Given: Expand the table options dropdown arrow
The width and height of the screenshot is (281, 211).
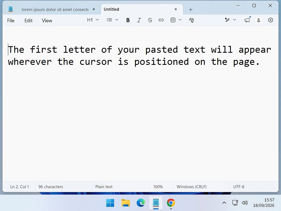Looking at the screenshot, I should 180,20.
